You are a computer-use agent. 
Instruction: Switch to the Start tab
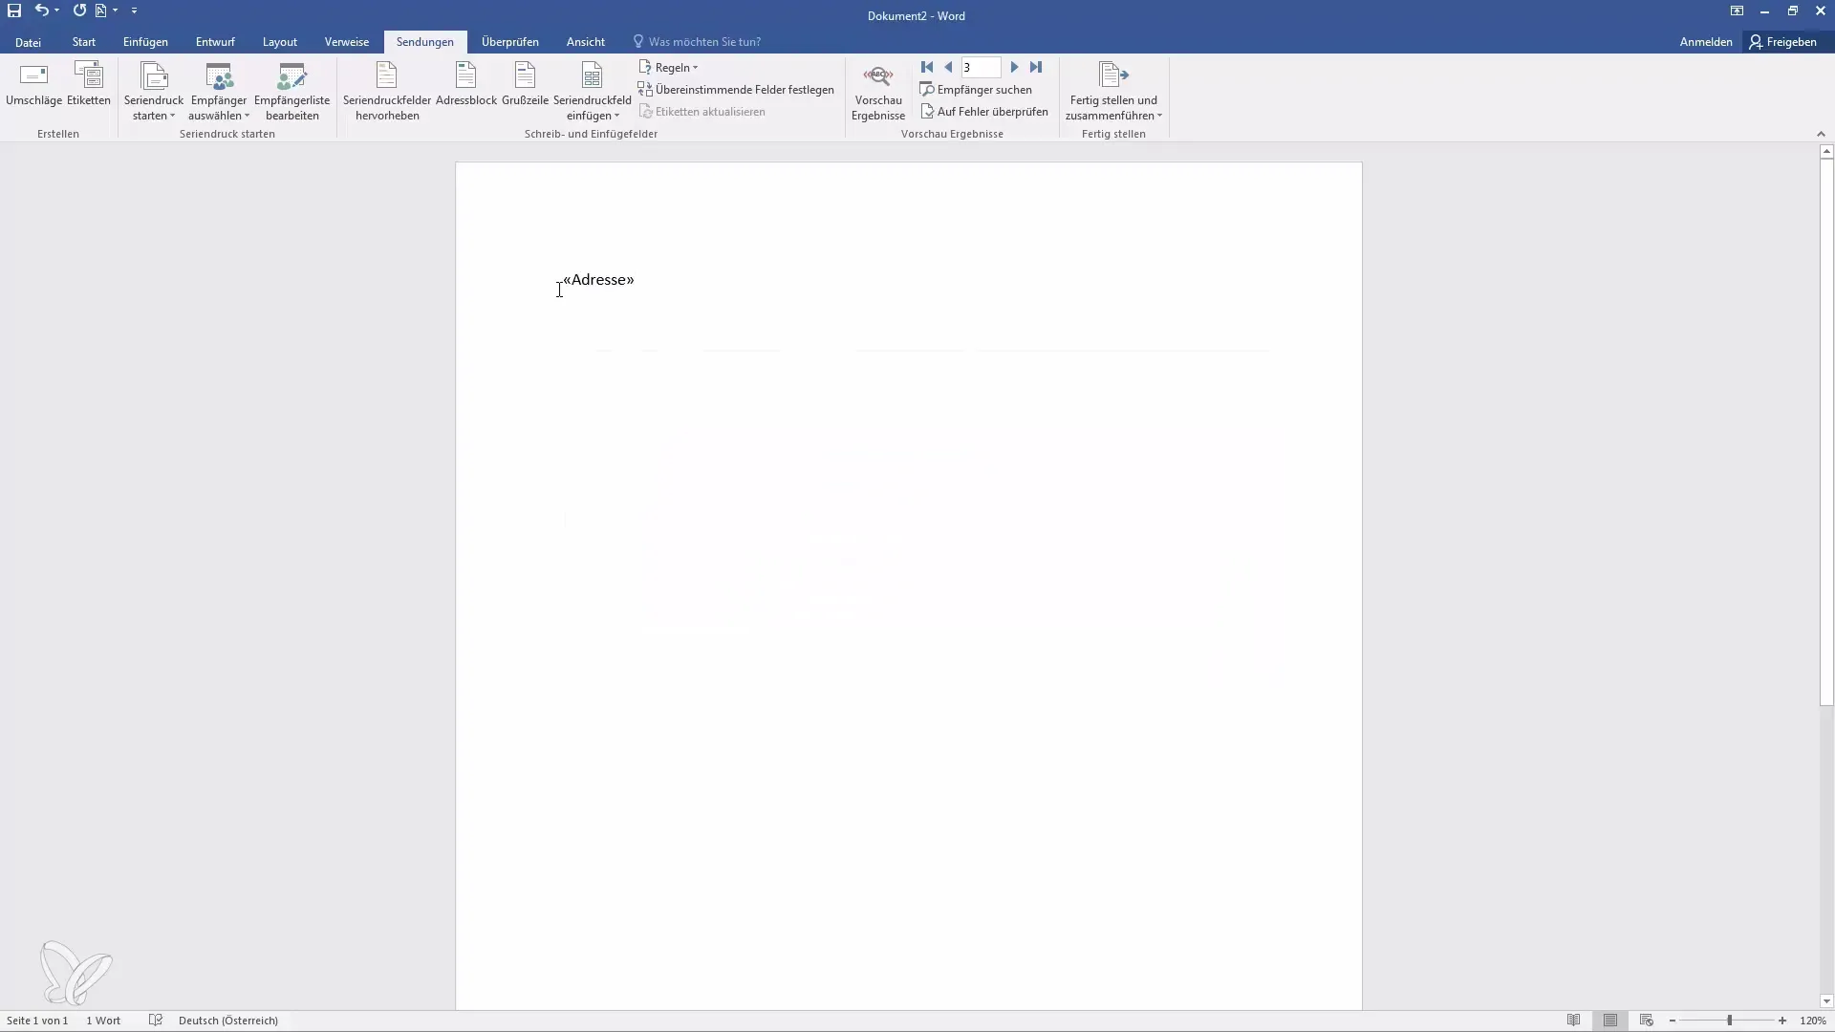point(84,42)
